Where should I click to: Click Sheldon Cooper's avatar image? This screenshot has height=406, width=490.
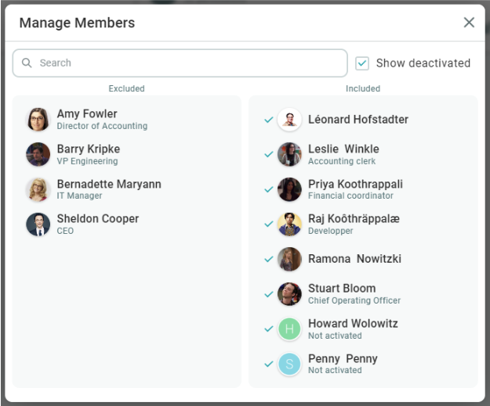[x=38, y=225]
